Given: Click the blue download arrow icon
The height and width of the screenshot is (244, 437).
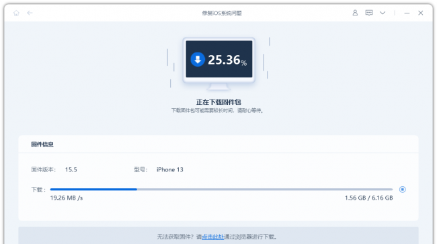Looking at the screenshot, I should (198, 59).
